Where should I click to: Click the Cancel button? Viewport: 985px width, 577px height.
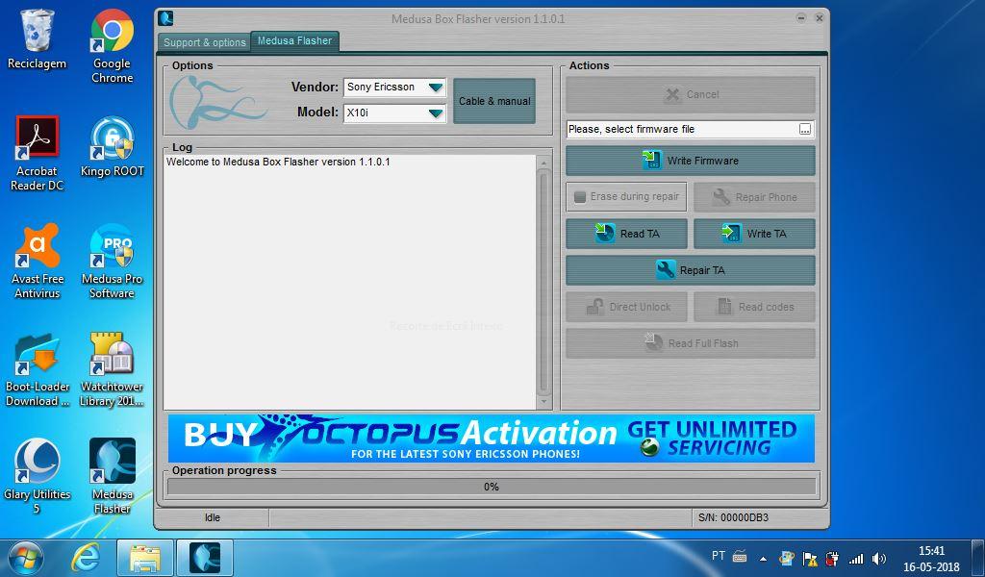coord(691,95)
